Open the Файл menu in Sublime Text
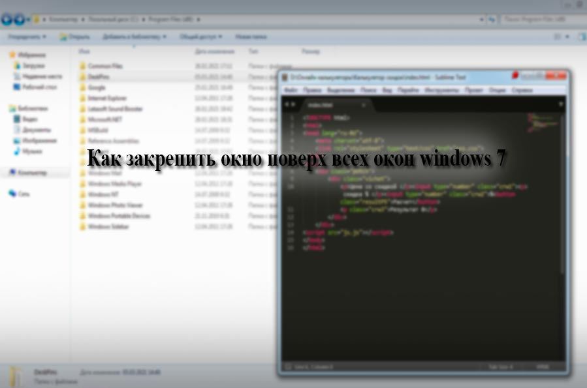The image size is (587, 388). pos(291,90)
